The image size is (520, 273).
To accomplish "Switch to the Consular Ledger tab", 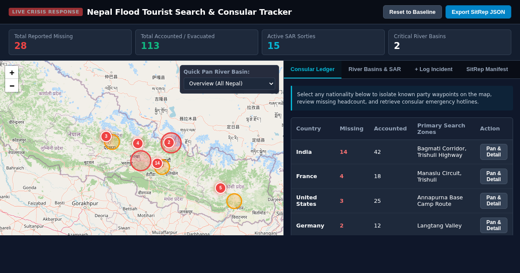I will click(312, 69).
